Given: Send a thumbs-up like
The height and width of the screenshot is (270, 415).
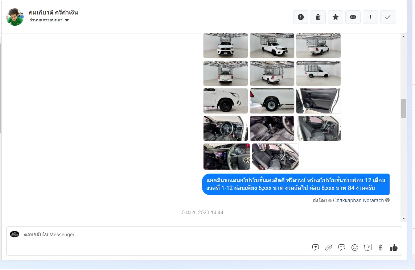Looking at the screenshot, I should (x=394, y=248).
